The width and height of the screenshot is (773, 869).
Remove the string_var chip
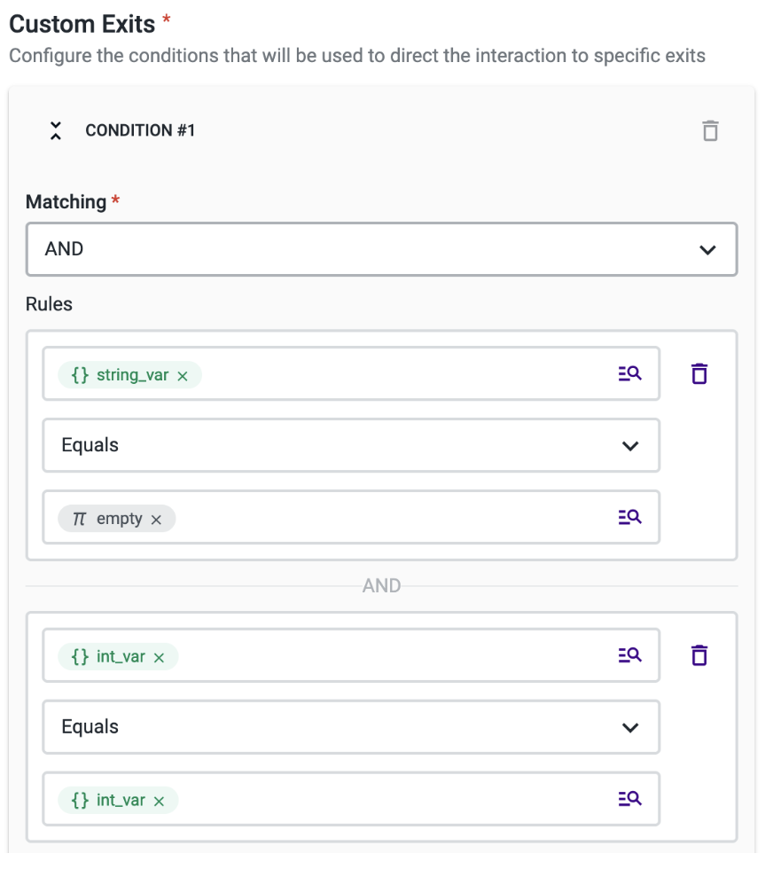click(x=183, y=376)
